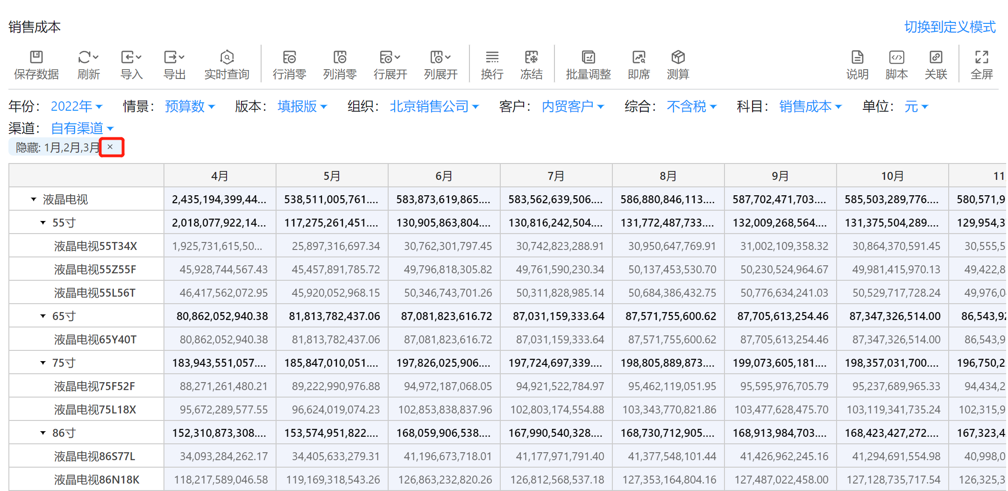
Task: Remove the hidden months 1月,2月,3月 filter tag
Action: click(x=110, y=147)
